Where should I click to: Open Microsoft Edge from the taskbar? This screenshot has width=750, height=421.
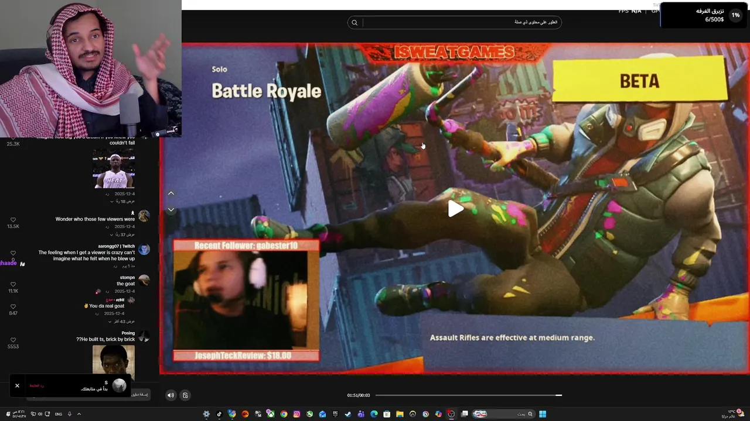coord(374,414)
